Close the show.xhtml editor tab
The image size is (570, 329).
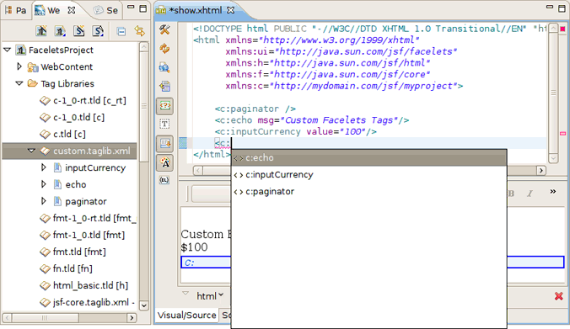click(x=230, y=10)
